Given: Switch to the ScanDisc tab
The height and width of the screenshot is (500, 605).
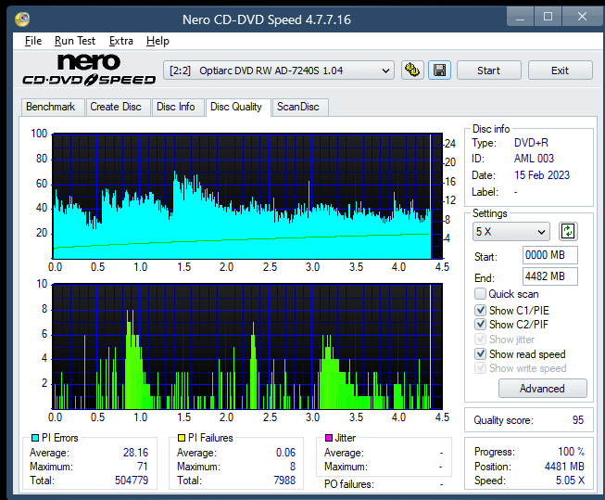Looking at the screenshot, I should tap(298, 107).
